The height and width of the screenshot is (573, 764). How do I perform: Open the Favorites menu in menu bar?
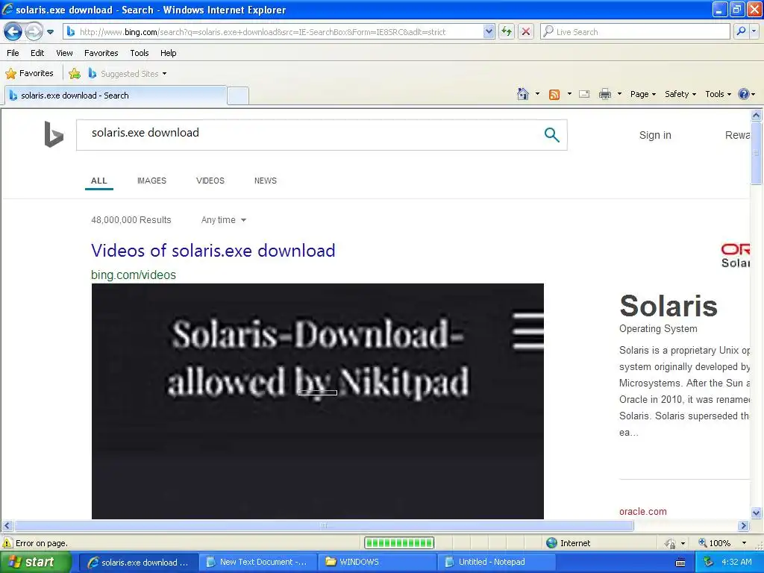pyautogui.click(x=101, y=53)
